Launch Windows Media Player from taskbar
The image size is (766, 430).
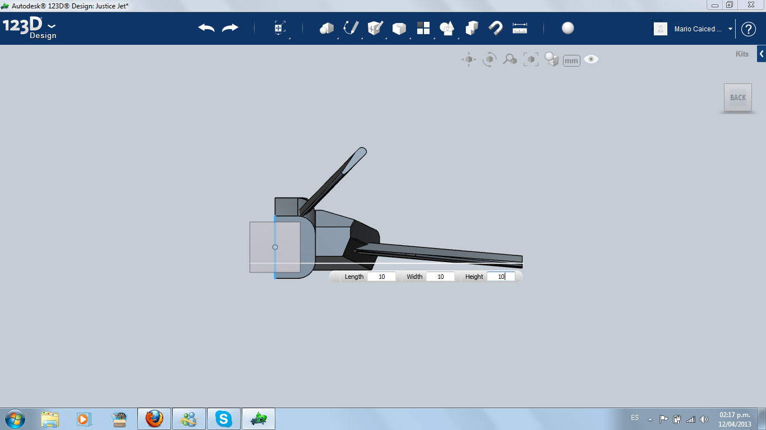(x=84, y=419)
